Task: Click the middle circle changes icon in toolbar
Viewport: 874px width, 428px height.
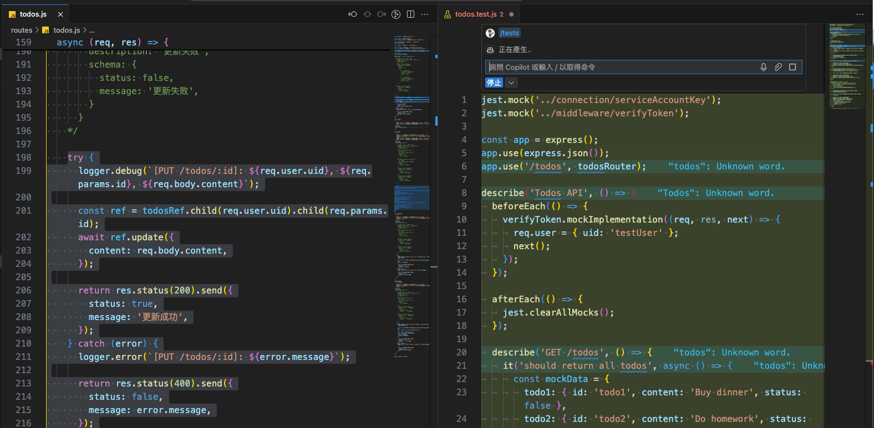Action: (x=367, y=14)
